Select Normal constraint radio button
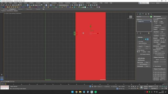Image resolution: width=168 pixels, height=94 pixels. 160,23
